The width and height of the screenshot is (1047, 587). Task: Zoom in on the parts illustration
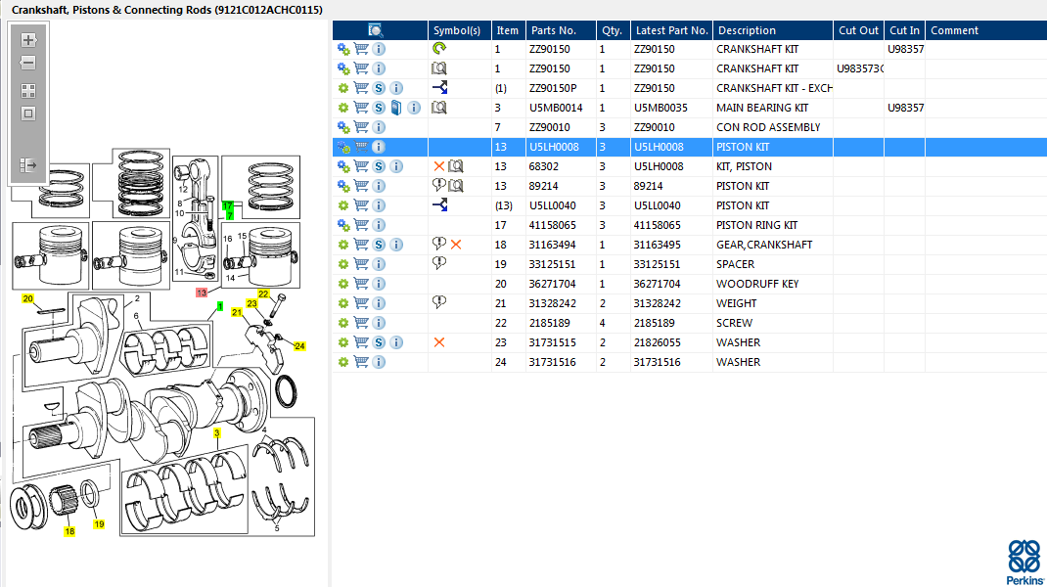[x=28, y=40]
